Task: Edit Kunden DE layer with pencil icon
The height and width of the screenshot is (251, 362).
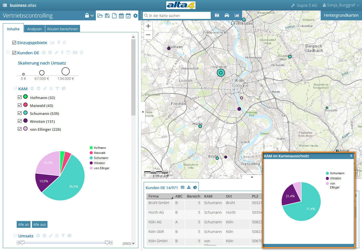Action: pyautogui.click(x=56, y=52)
